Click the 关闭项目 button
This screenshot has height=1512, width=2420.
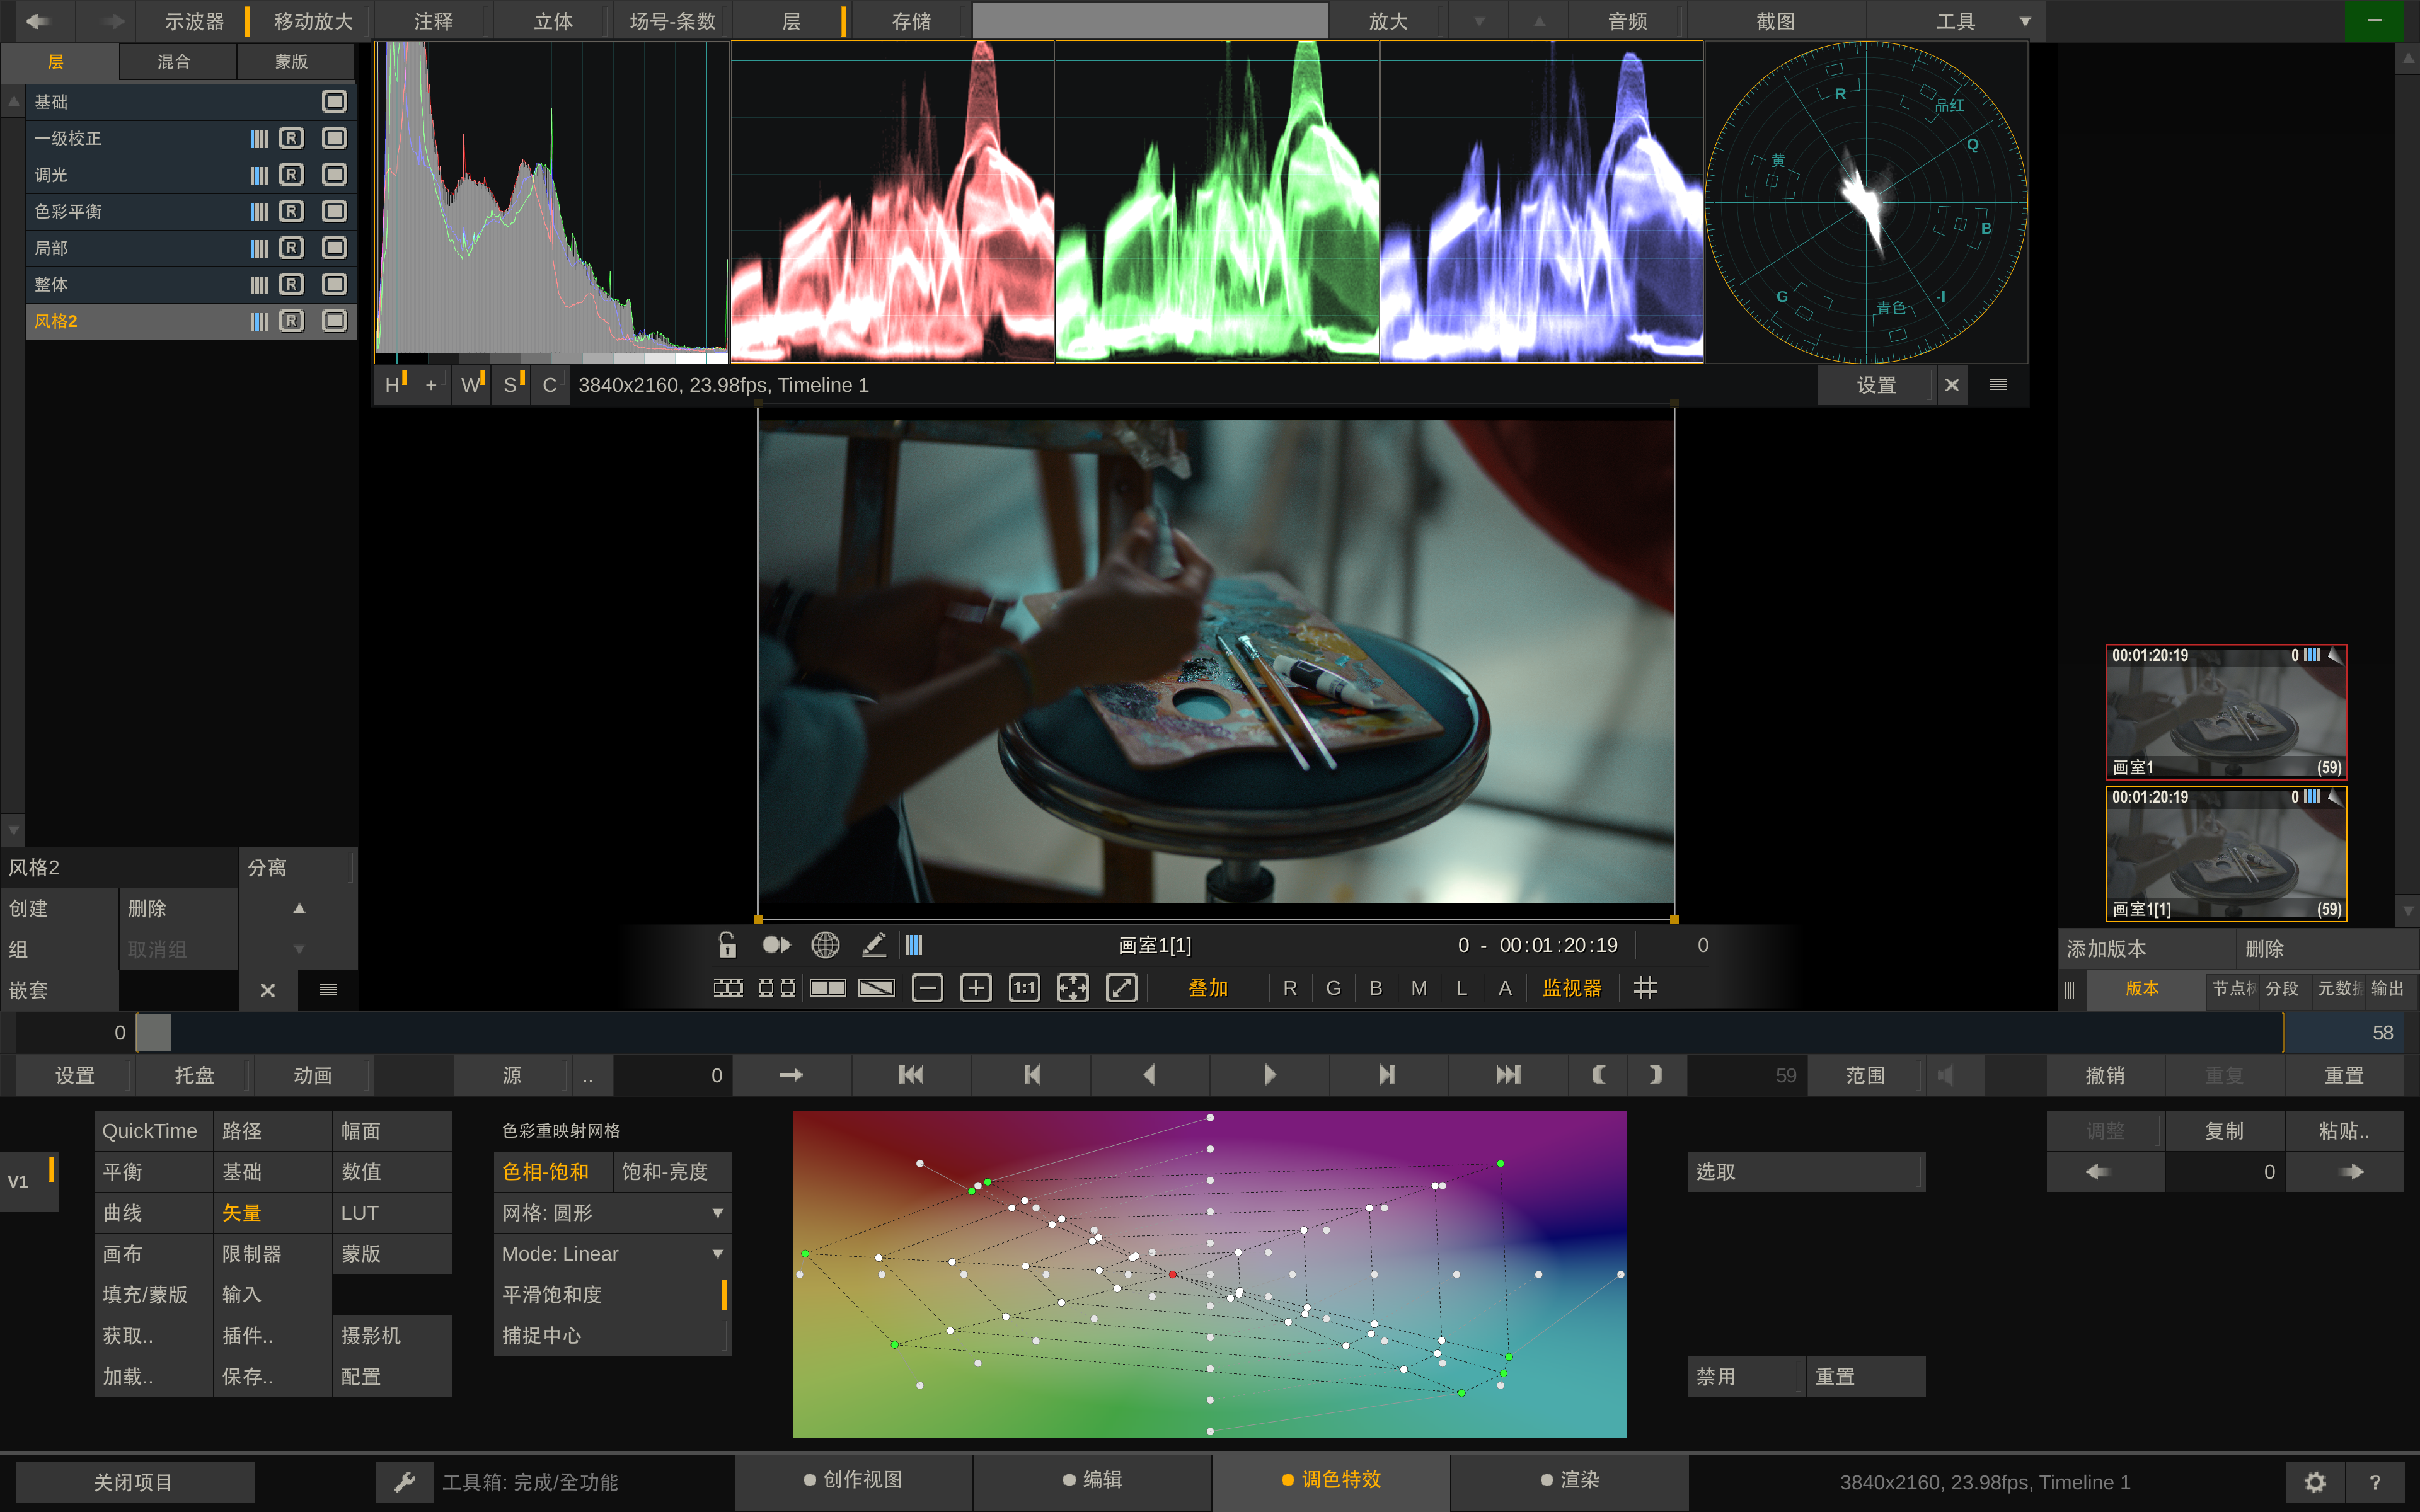coord(134,1482)
